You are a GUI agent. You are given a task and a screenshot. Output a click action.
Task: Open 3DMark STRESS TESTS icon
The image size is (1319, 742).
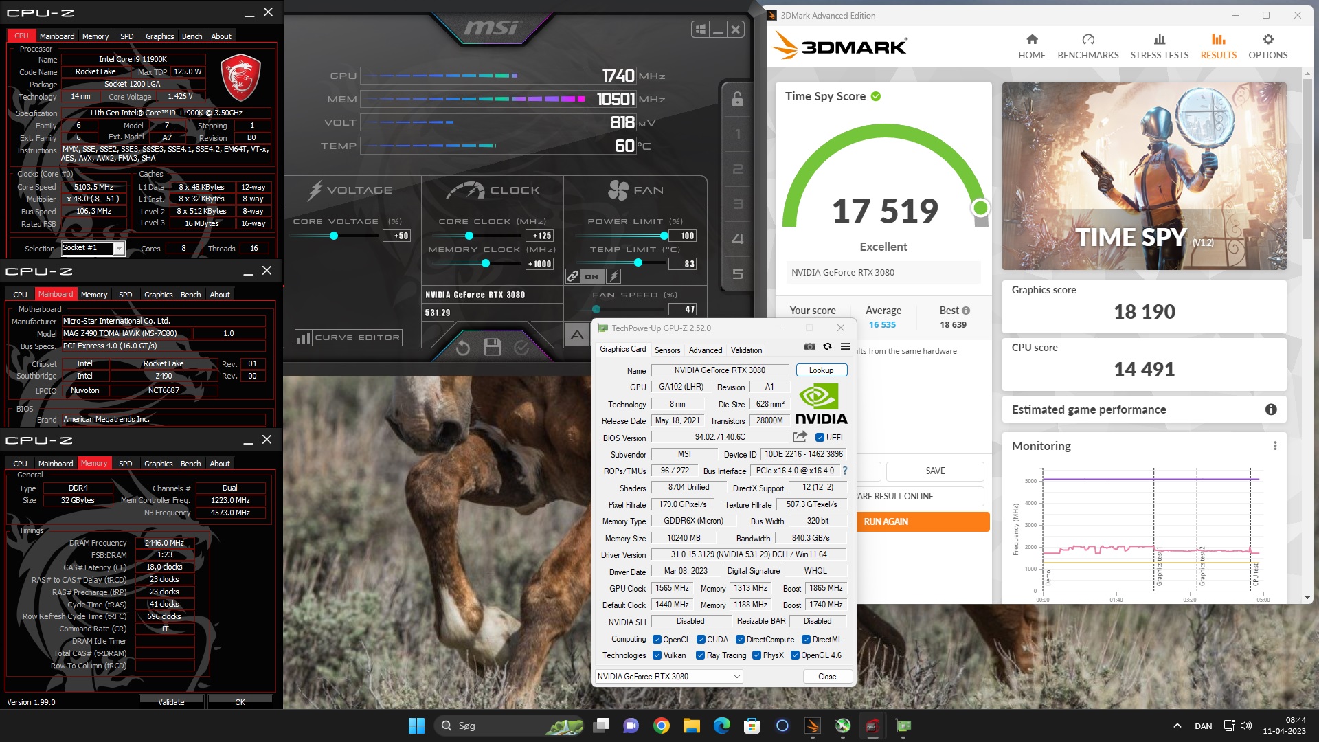[x=1160, y=39]
